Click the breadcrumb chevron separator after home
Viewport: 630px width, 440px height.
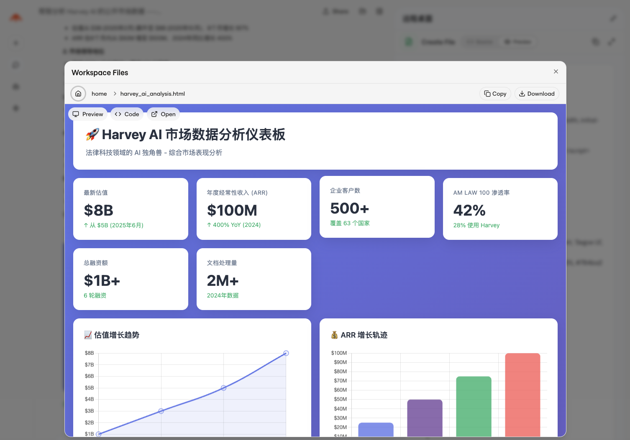coord(115,94)
